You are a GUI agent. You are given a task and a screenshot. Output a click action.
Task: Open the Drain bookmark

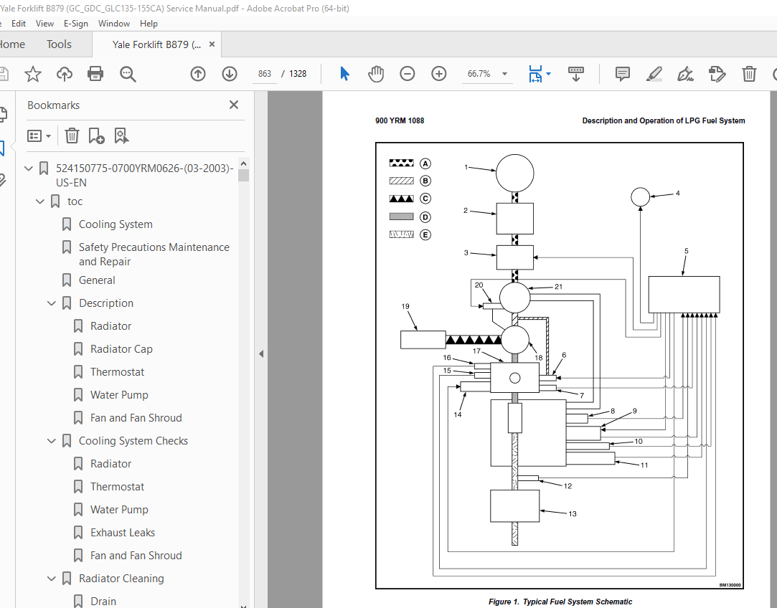coord(103,601)
